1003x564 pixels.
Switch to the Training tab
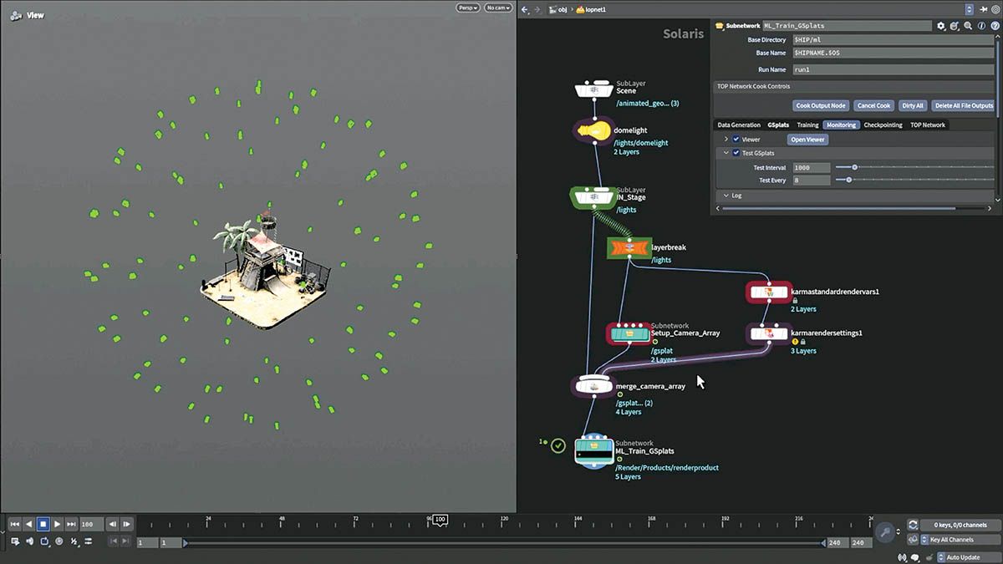(x=807, y=125)
